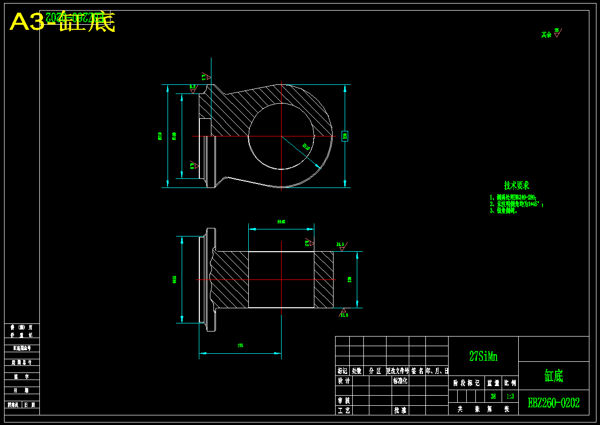Select the 标准化 cell in title block

400,381
